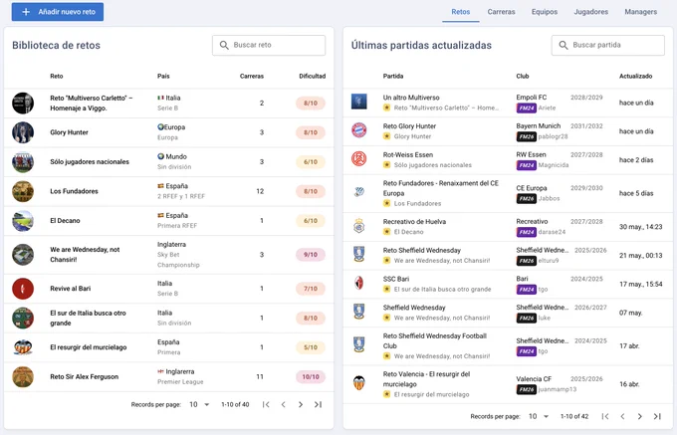Go to the Jugadores tab
The height and width of the screenshot is (435, 677).
[590, 12]
